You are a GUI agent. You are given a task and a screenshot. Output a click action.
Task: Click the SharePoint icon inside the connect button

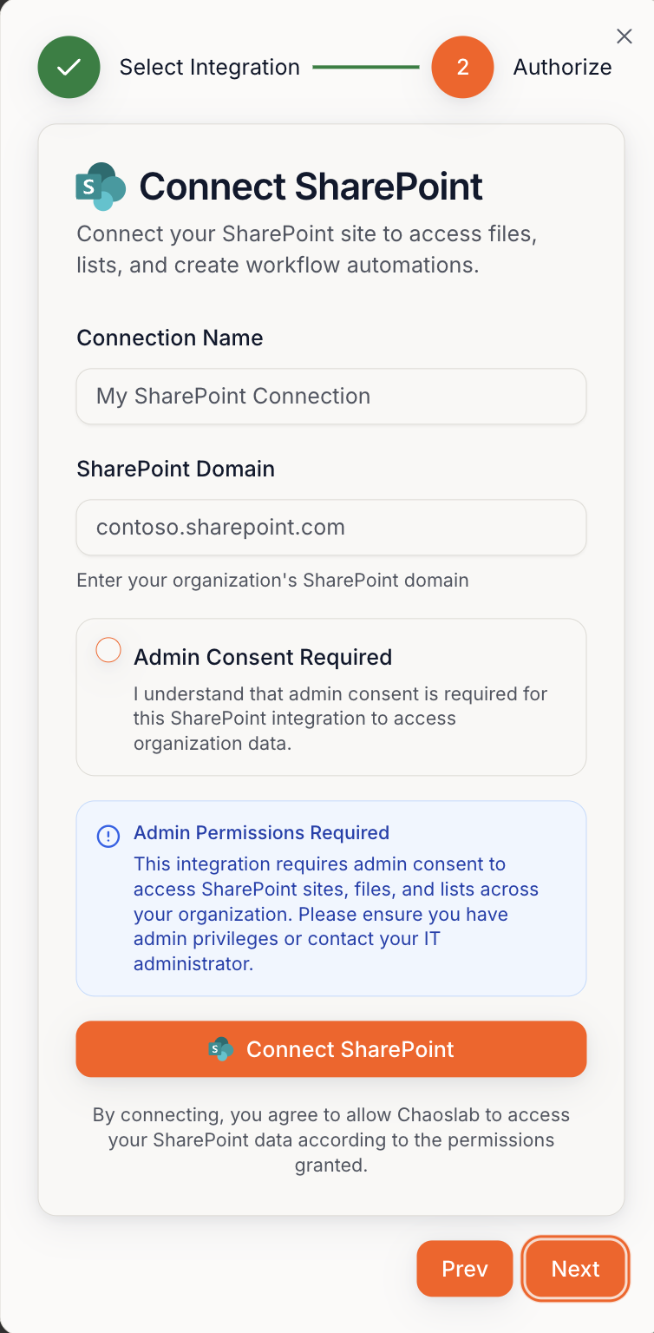221,1048
